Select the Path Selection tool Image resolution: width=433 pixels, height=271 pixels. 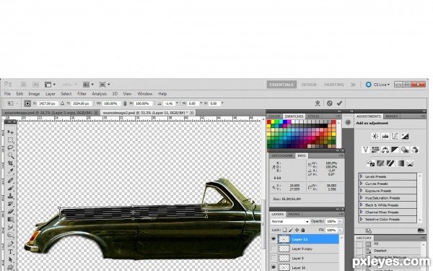11,259
